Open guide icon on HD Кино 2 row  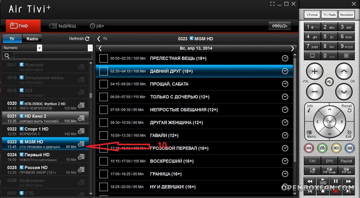81,118
